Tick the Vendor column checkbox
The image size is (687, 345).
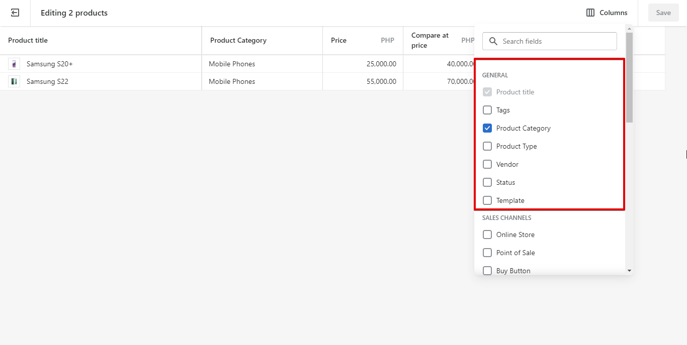(487, 164)
